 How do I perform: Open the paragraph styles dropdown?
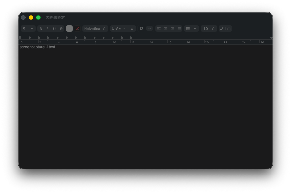[28, 29]
